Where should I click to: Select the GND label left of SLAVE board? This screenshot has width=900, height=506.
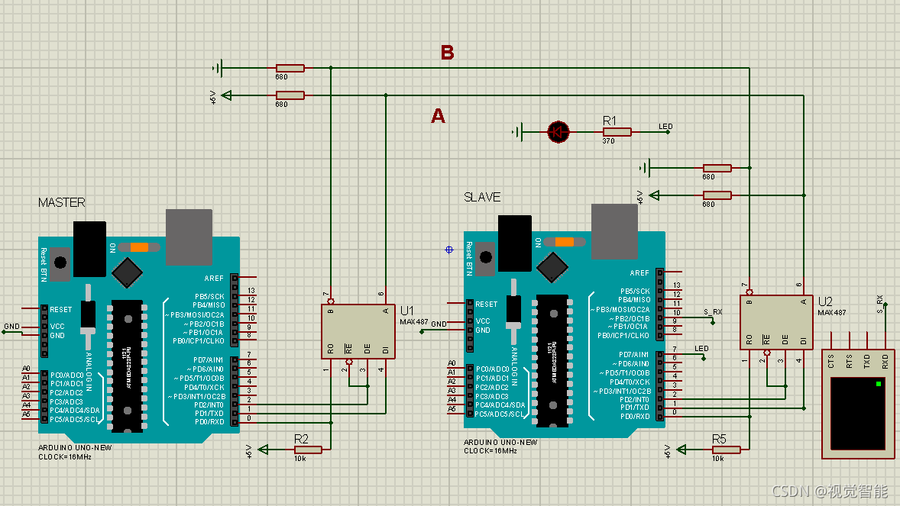[439, 324]
